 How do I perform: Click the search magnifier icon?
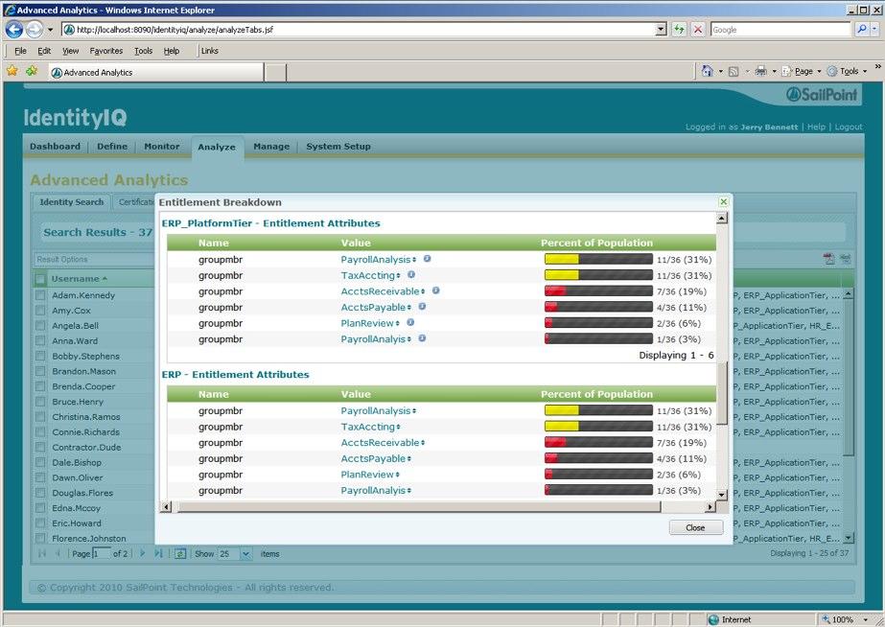(861, 30)
